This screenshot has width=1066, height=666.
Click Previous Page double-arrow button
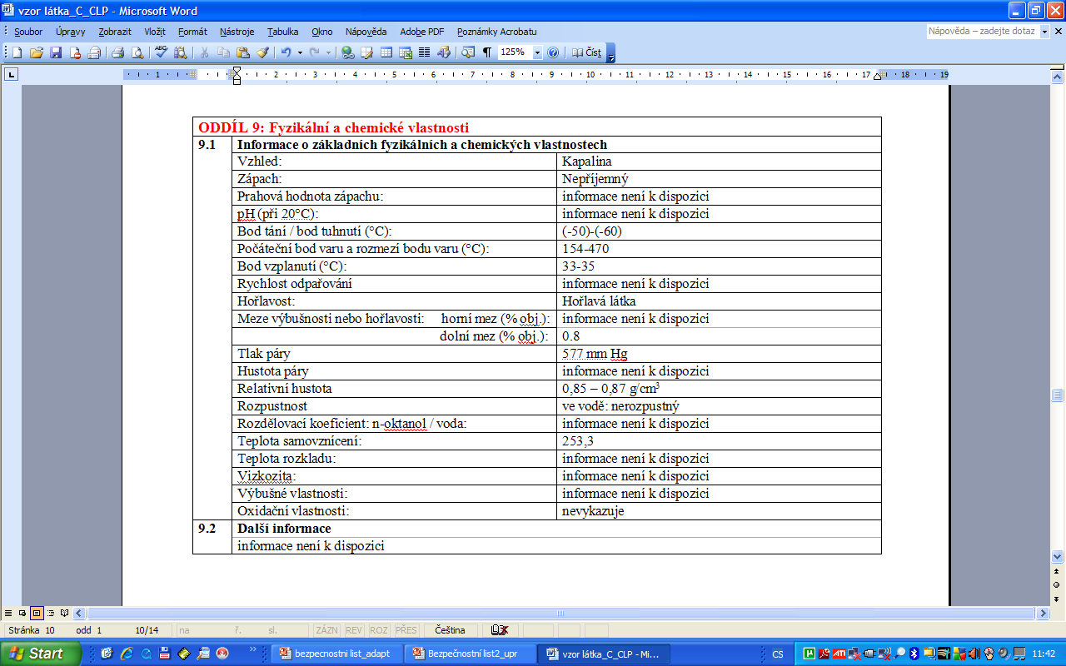pos(1058,571)
